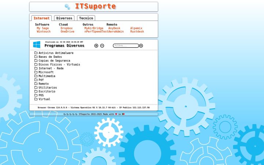Viewport: 264px width, 165px height.
Task: Click the Atualizado em timestamp text
Action: pos(64,42)
